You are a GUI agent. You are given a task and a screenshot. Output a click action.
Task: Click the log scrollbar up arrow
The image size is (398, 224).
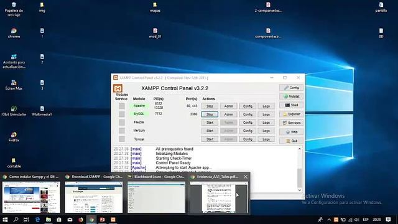pos(300,149)
